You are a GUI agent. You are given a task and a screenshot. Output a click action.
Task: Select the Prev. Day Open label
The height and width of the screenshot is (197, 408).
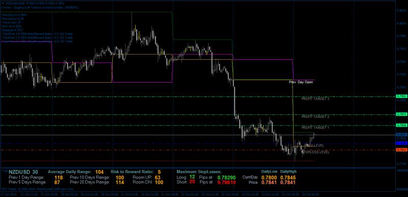[301, 82]
